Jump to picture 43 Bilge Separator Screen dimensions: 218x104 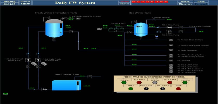(x=171, y=50)
